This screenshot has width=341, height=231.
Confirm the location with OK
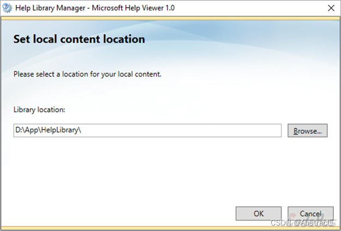pyautogui.click(x=259, y=214)
